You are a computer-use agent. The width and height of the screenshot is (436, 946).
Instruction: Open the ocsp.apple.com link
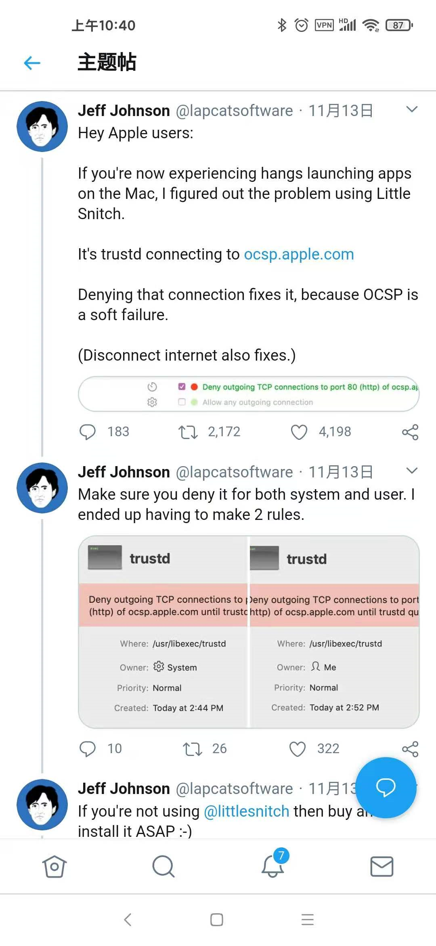tap(299, 254)
